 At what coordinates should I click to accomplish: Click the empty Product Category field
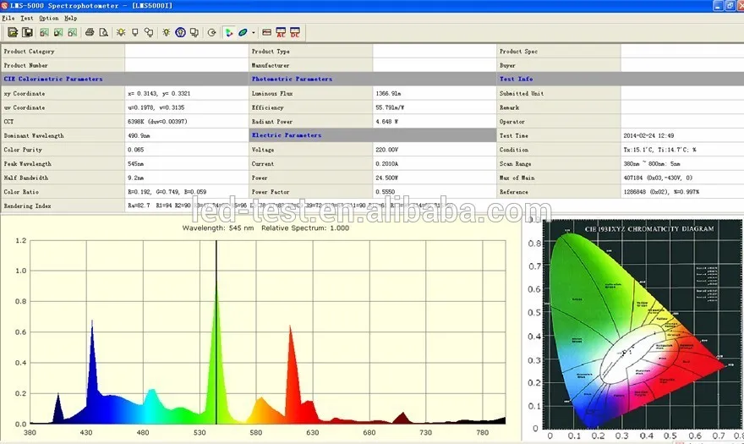[186, 52]
